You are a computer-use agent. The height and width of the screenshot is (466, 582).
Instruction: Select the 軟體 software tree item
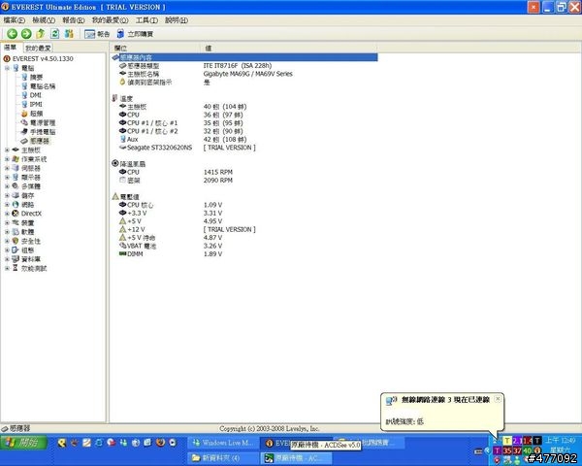[x=27, y=232]
